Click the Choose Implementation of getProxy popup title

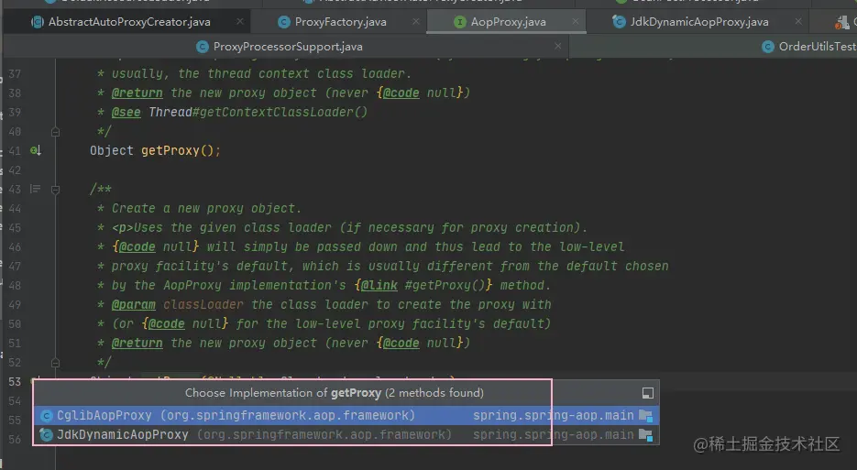point(334,393)
